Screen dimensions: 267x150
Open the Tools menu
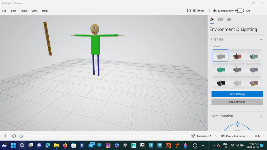23,11
